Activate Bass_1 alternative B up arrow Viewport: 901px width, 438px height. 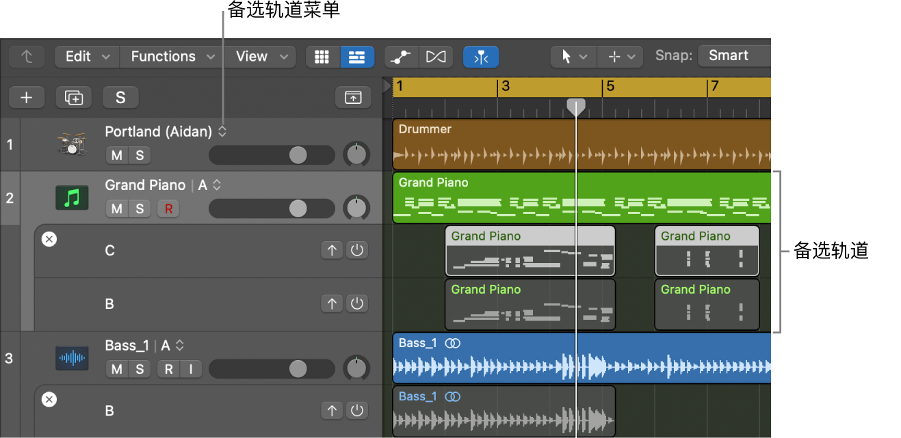tap(332, 411)
